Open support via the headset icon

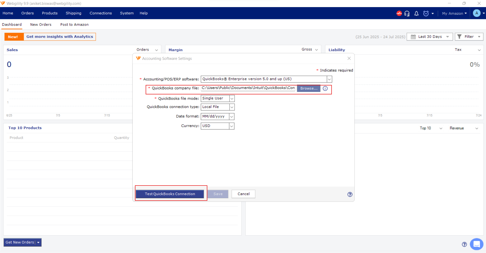coord(407,13)
